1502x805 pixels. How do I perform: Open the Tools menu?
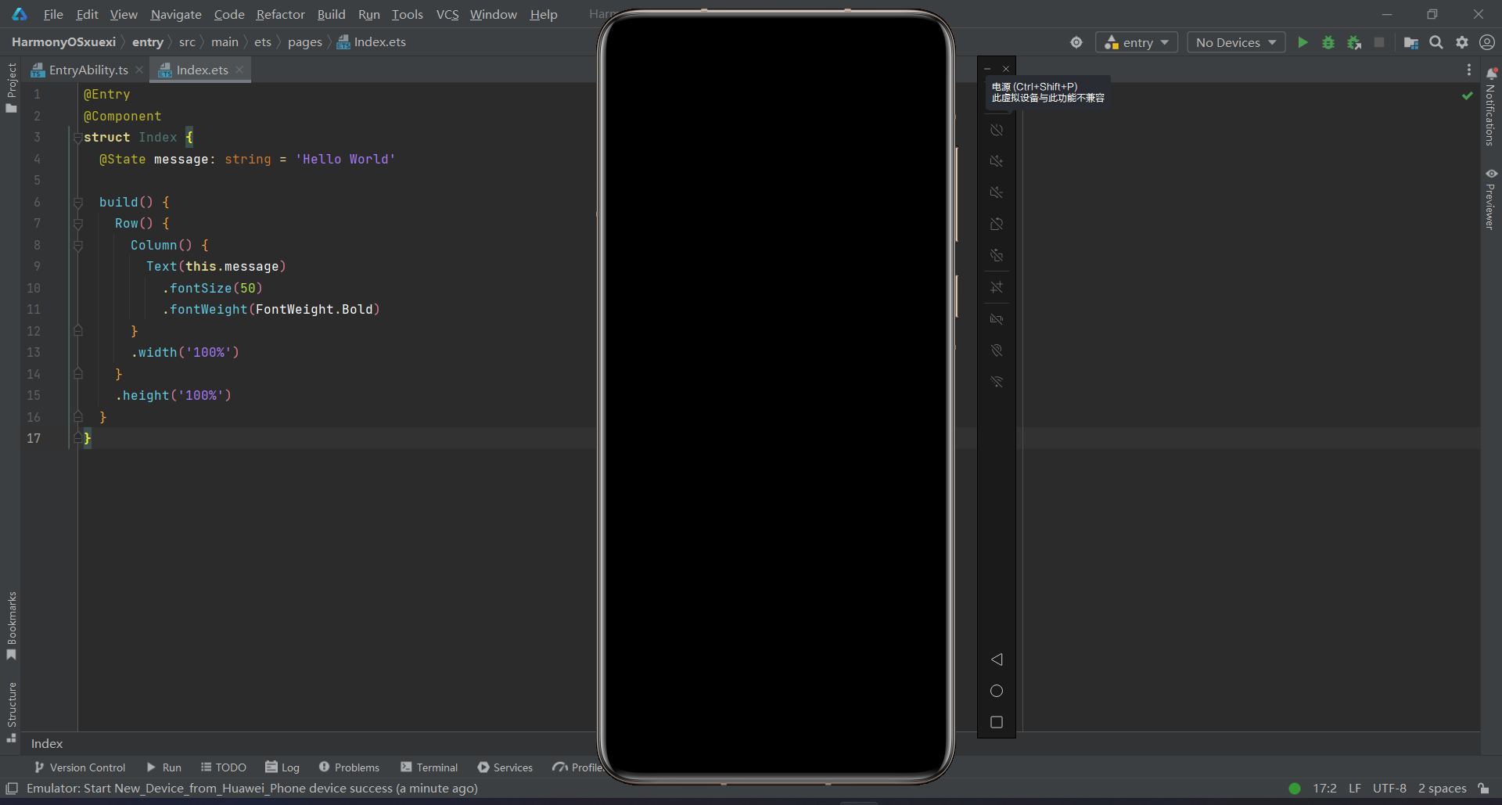click(407, 14)
